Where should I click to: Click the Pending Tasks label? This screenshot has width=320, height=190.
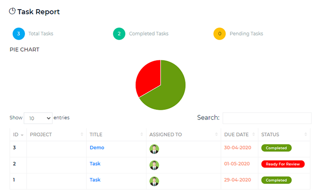(x=246, y=34)
